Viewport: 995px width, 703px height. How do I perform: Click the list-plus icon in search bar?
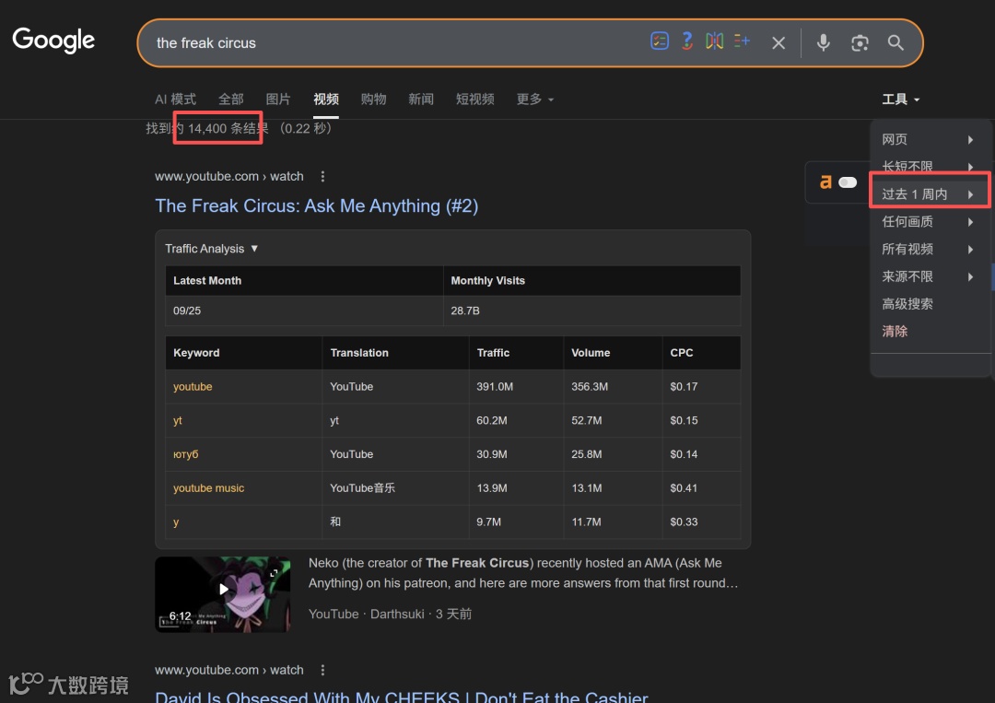pyautogui.click(x=742, y=41)
